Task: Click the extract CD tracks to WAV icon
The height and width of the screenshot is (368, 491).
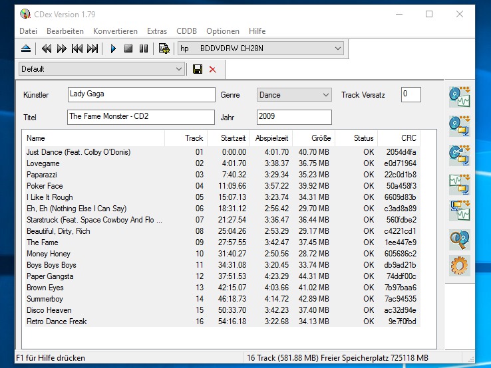Action: [459, 97]
